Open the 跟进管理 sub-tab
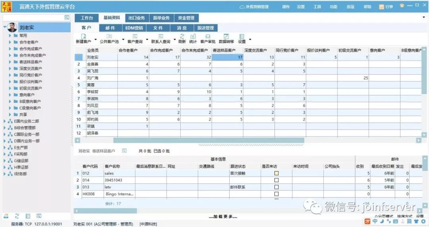 206,28
